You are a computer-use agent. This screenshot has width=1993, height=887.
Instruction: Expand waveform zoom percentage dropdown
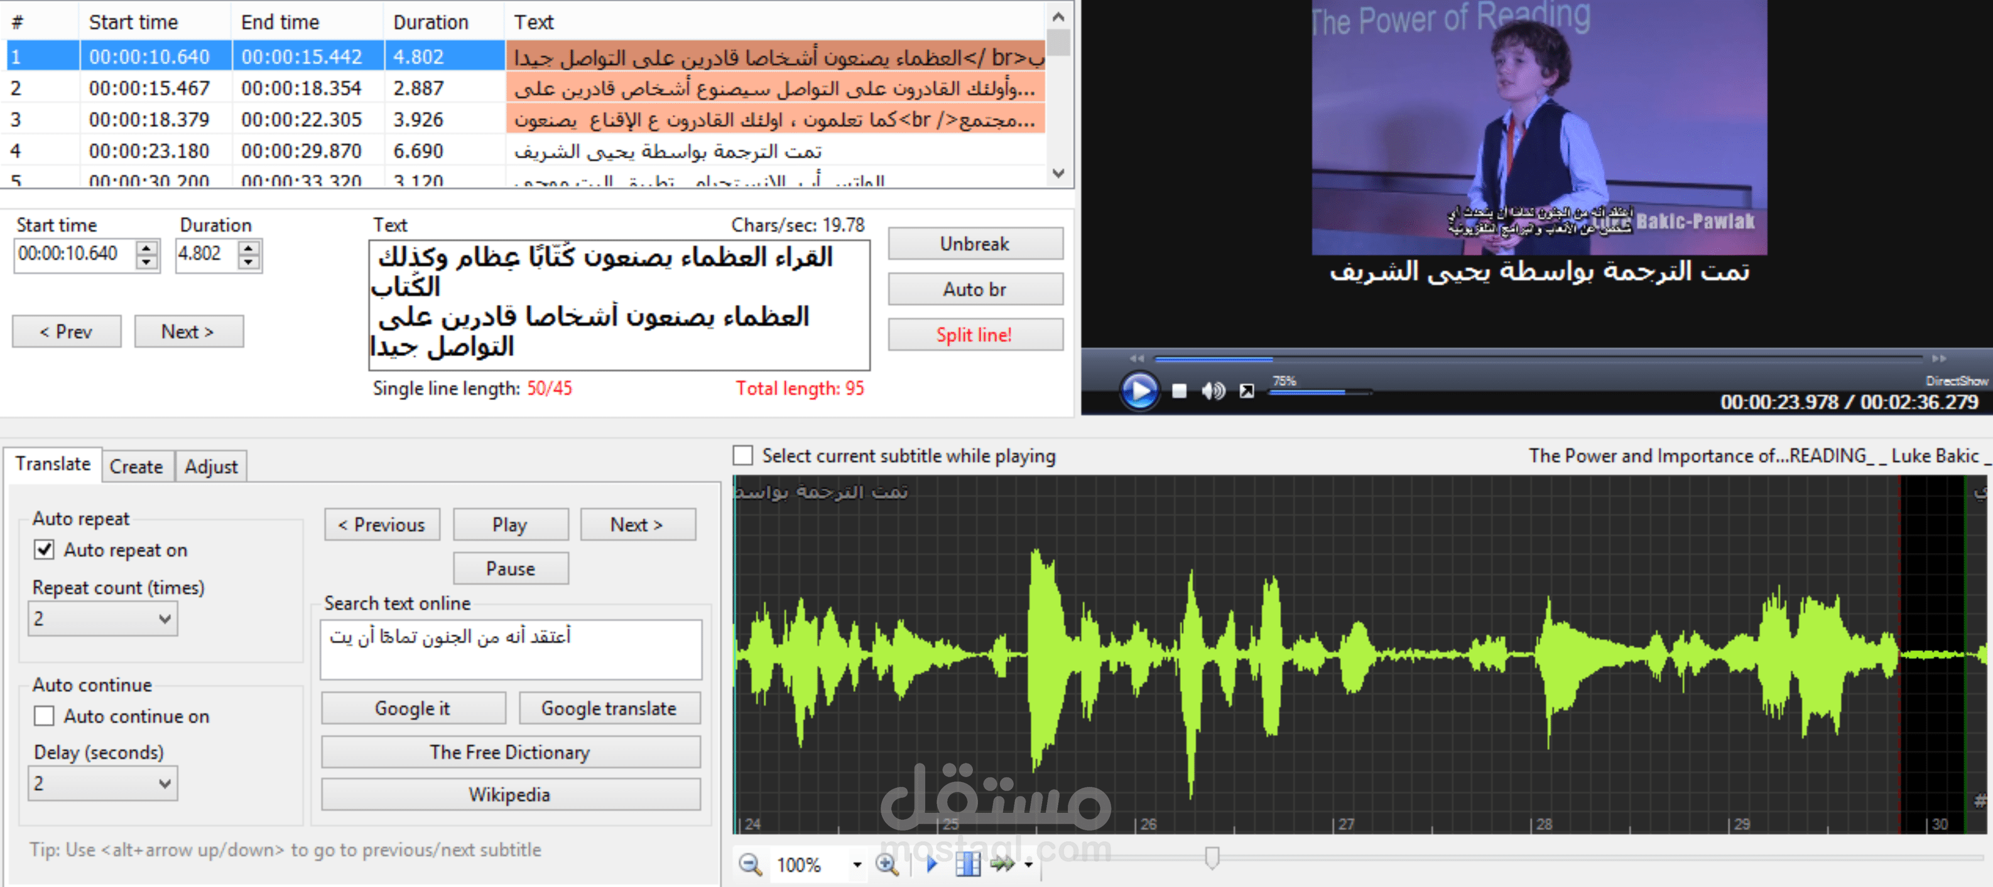tap(857, 864)
